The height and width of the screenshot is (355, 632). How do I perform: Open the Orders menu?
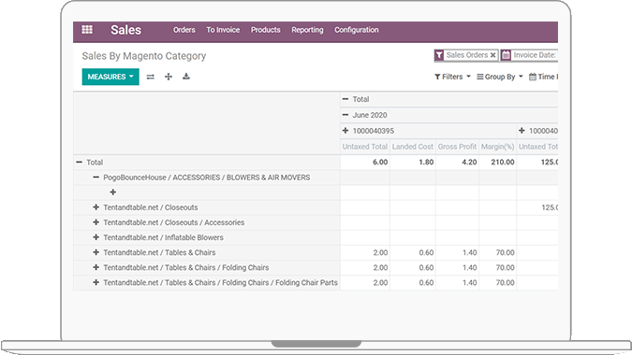[x=184, y=30]
